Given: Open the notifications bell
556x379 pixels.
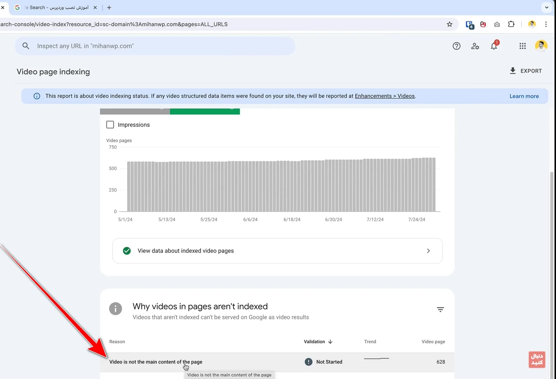Looking at the screenshot, I should coord(494,46).
